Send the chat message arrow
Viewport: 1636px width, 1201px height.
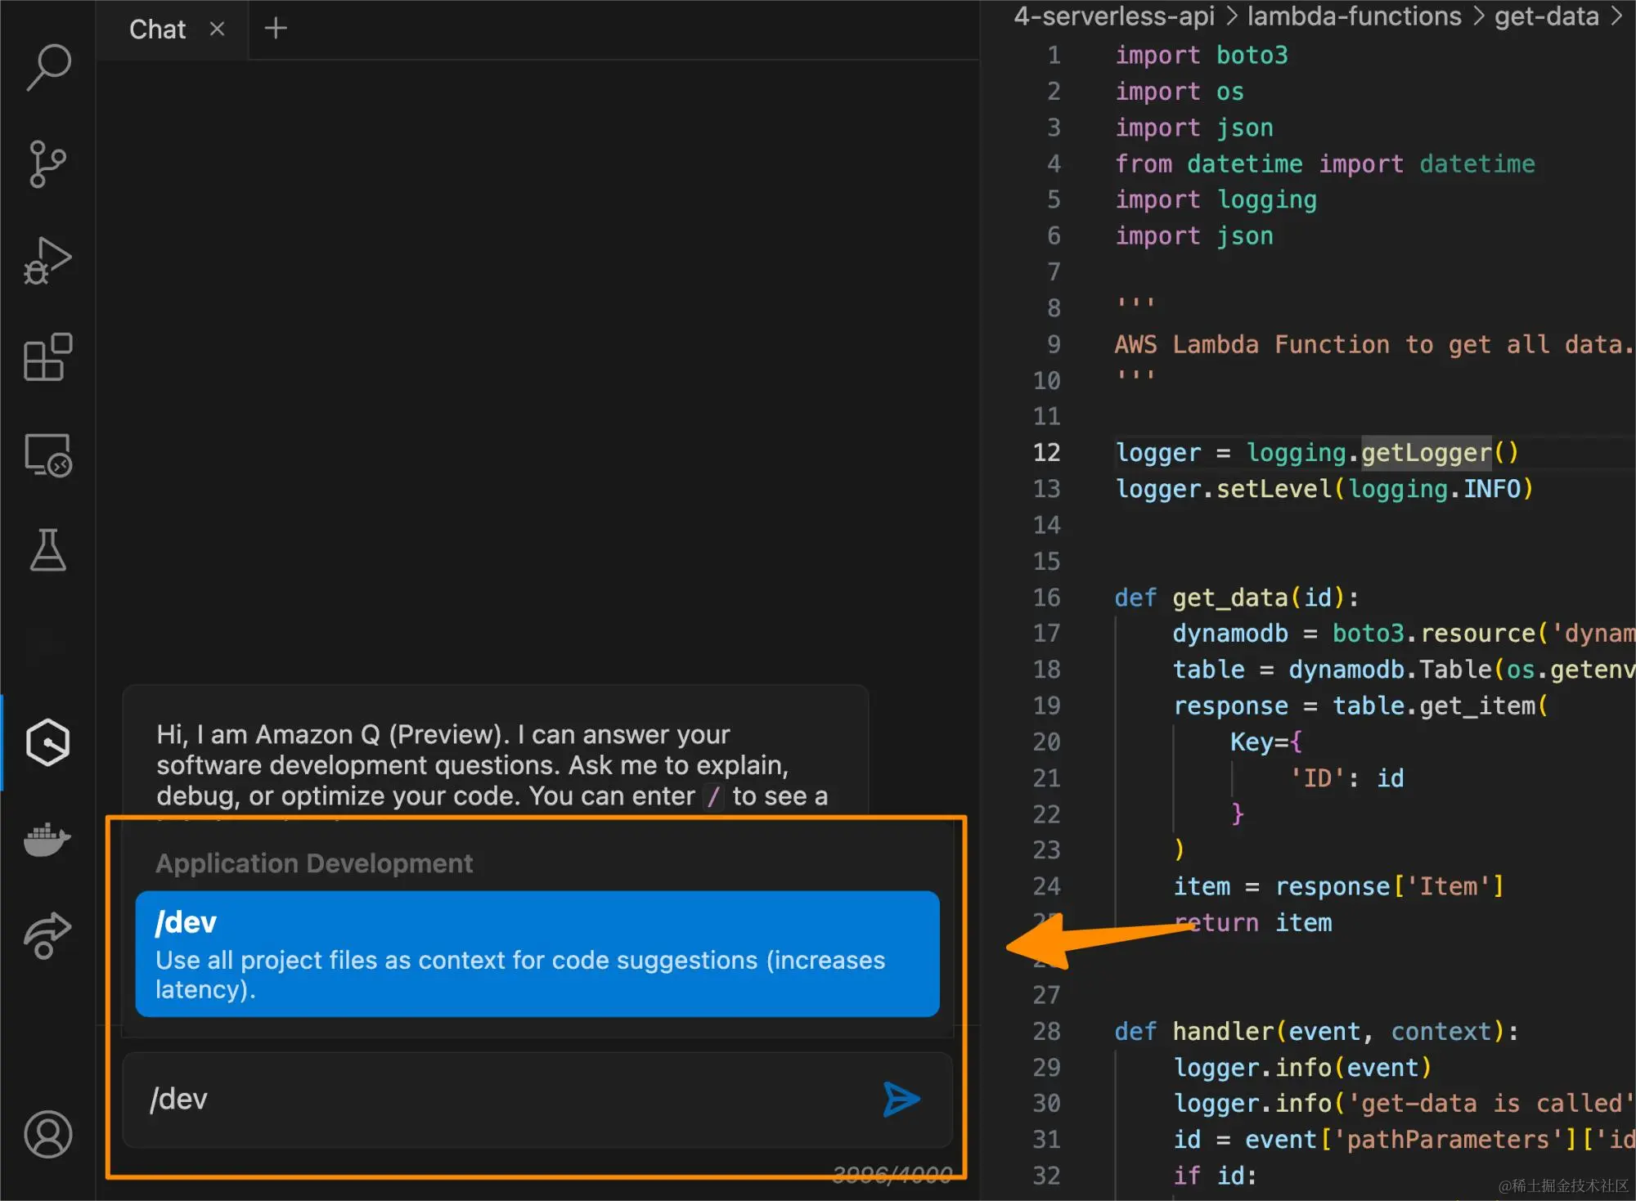click(901, 1099)
